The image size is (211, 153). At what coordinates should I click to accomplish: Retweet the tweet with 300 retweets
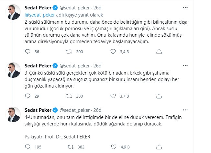coord(69,52)
